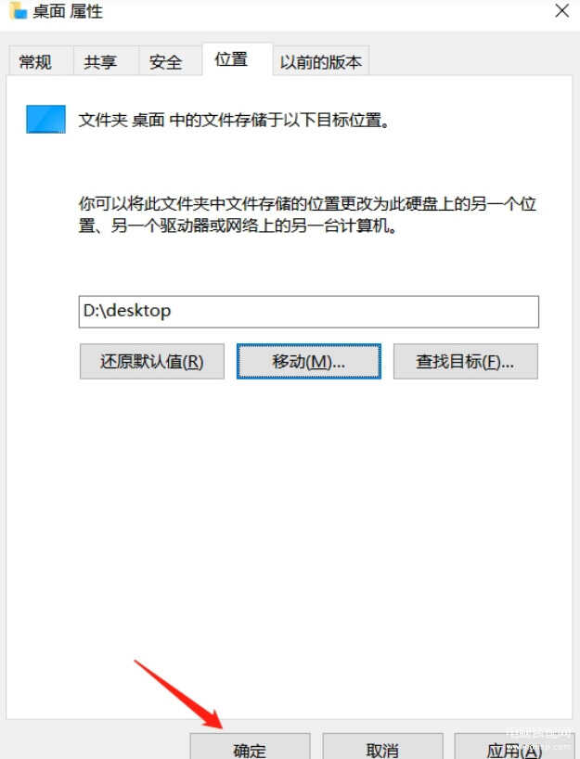Click the 文件夹 桌面 storage location sentence
Viewport: 580px width, 759px height.
pyautogui.click(x=235, y=120)
